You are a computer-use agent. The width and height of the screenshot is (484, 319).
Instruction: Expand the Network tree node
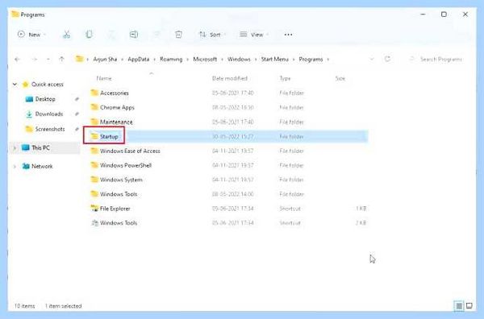coord(15,166)
